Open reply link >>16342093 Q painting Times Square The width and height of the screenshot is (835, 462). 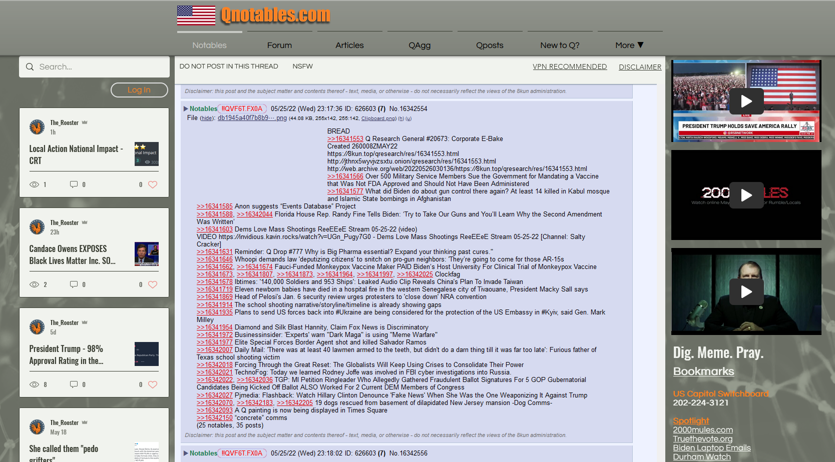(x=215, y=410)
